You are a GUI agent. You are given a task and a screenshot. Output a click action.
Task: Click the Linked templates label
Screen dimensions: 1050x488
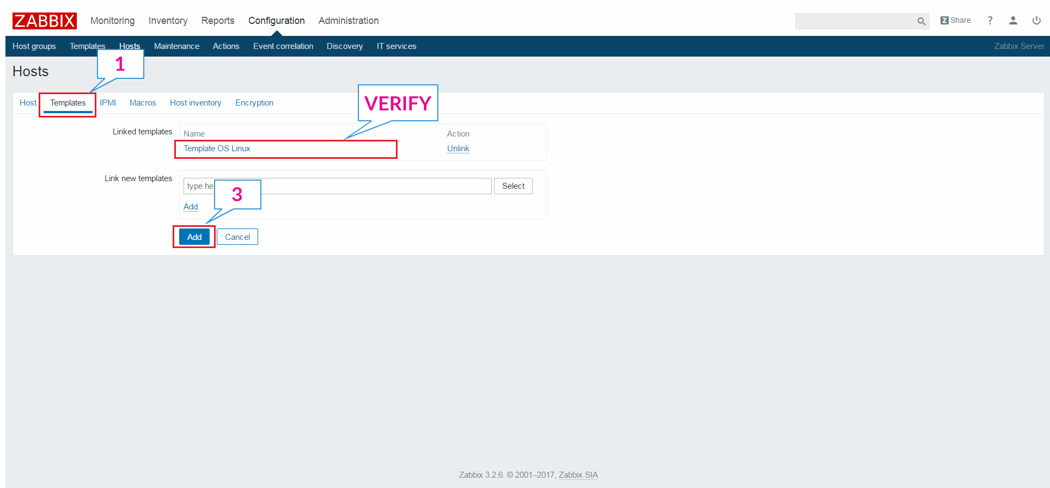142,132
